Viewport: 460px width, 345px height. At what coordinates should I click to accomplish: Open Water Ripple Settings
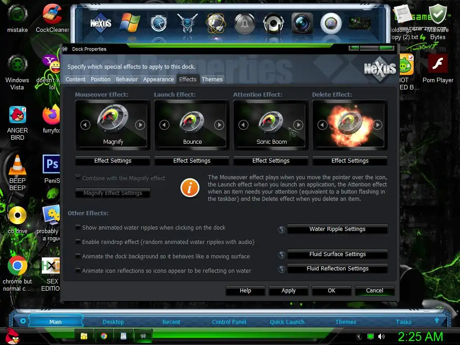click(x=337, y=229)
